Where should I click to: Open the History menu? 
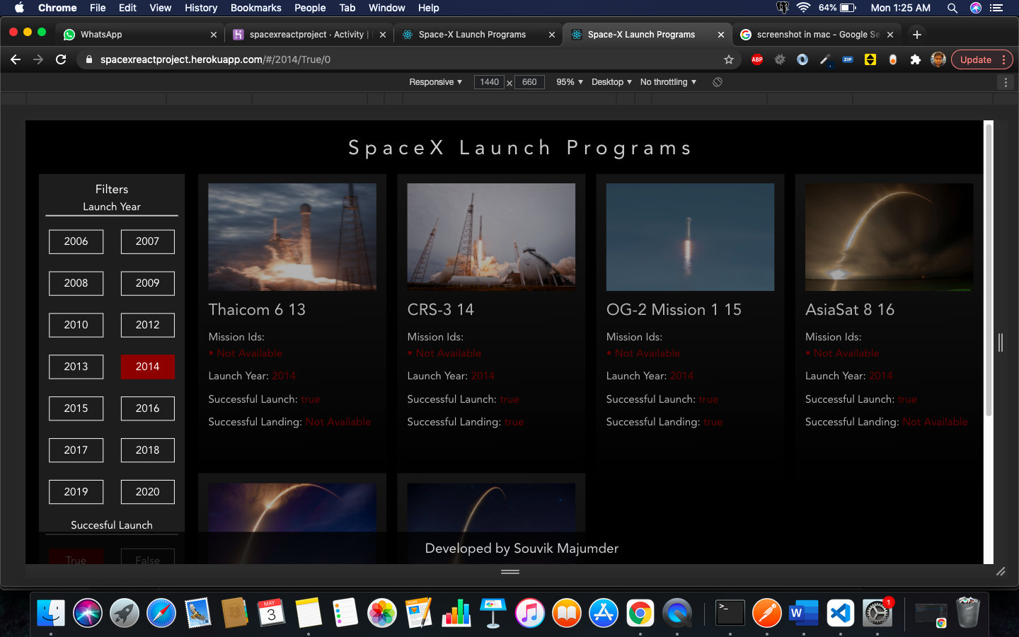coord(201,8)
